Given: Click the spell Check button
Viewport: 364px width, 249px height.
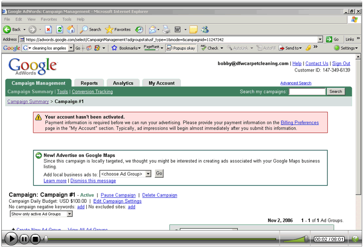Looking at the screenshot, I should 210,48.
